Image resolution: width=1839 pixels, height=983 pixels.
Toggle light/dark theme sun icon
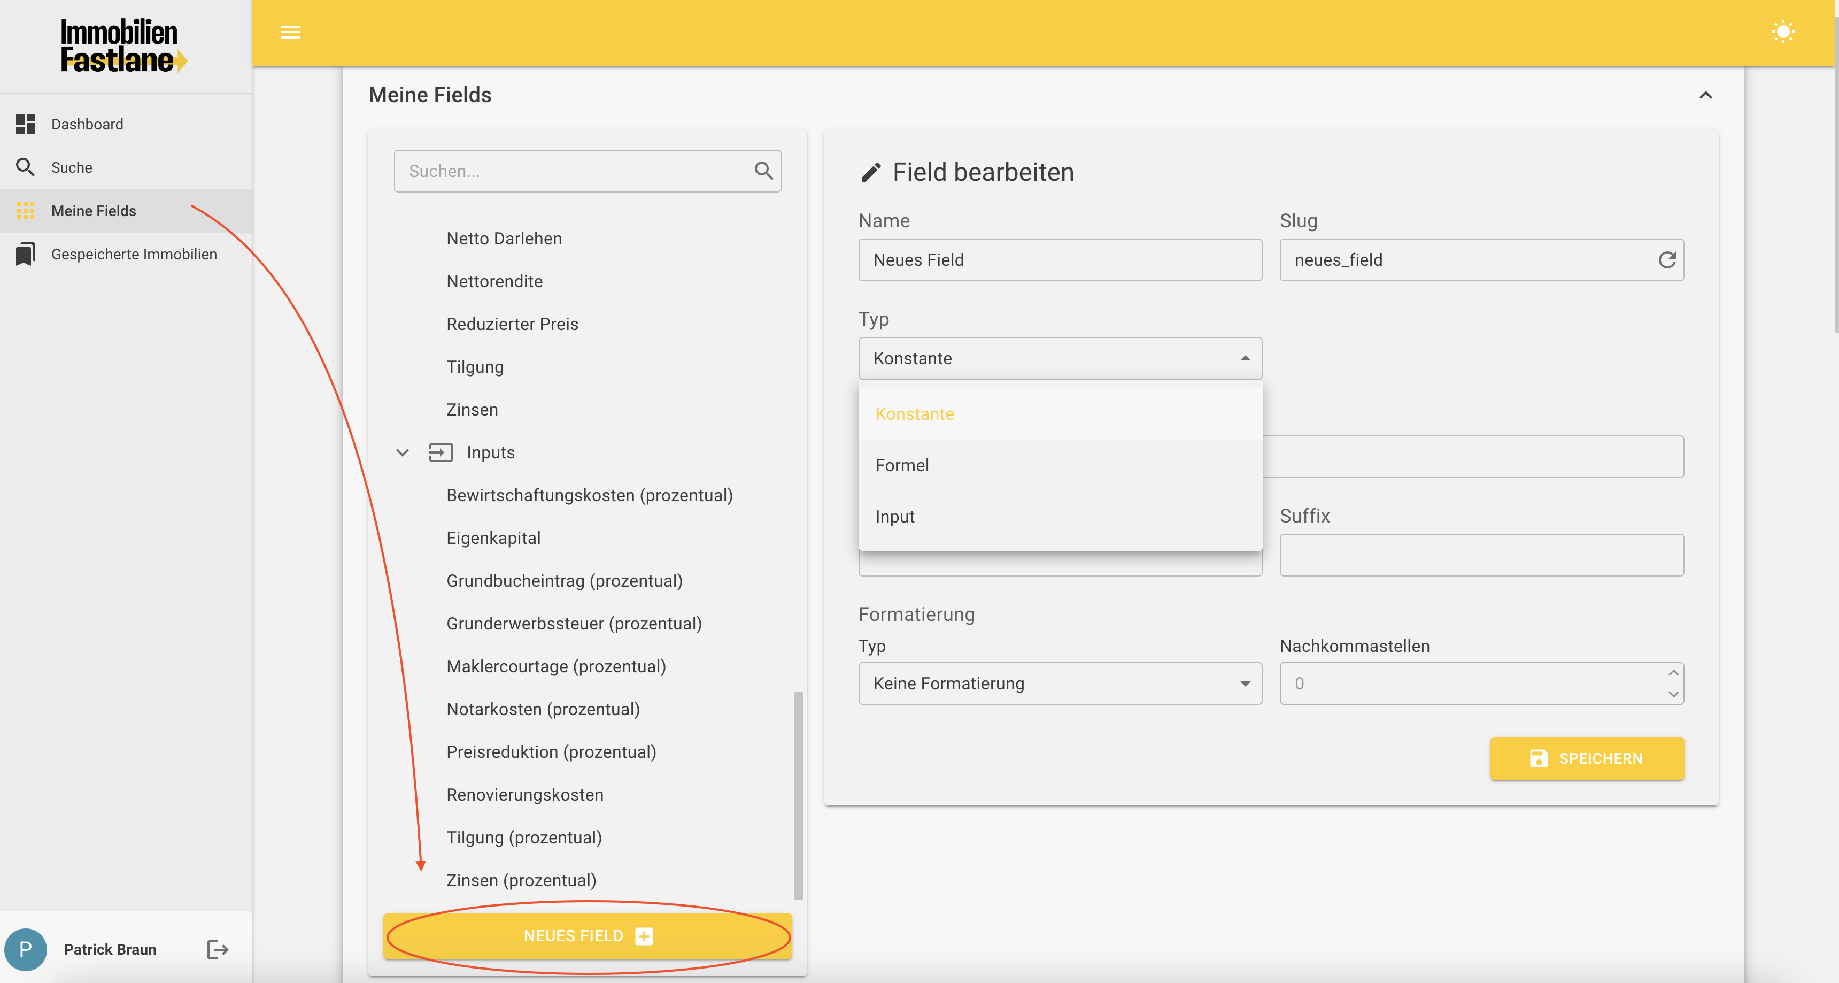(1783, 32)
